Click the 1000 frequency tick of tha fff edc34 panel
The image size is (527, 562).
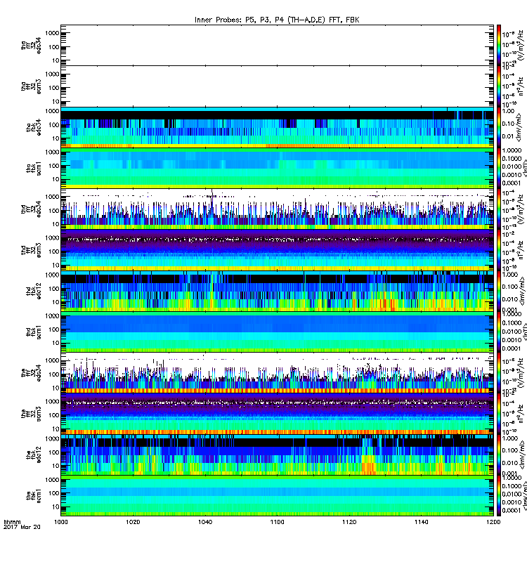pos(52,33)
